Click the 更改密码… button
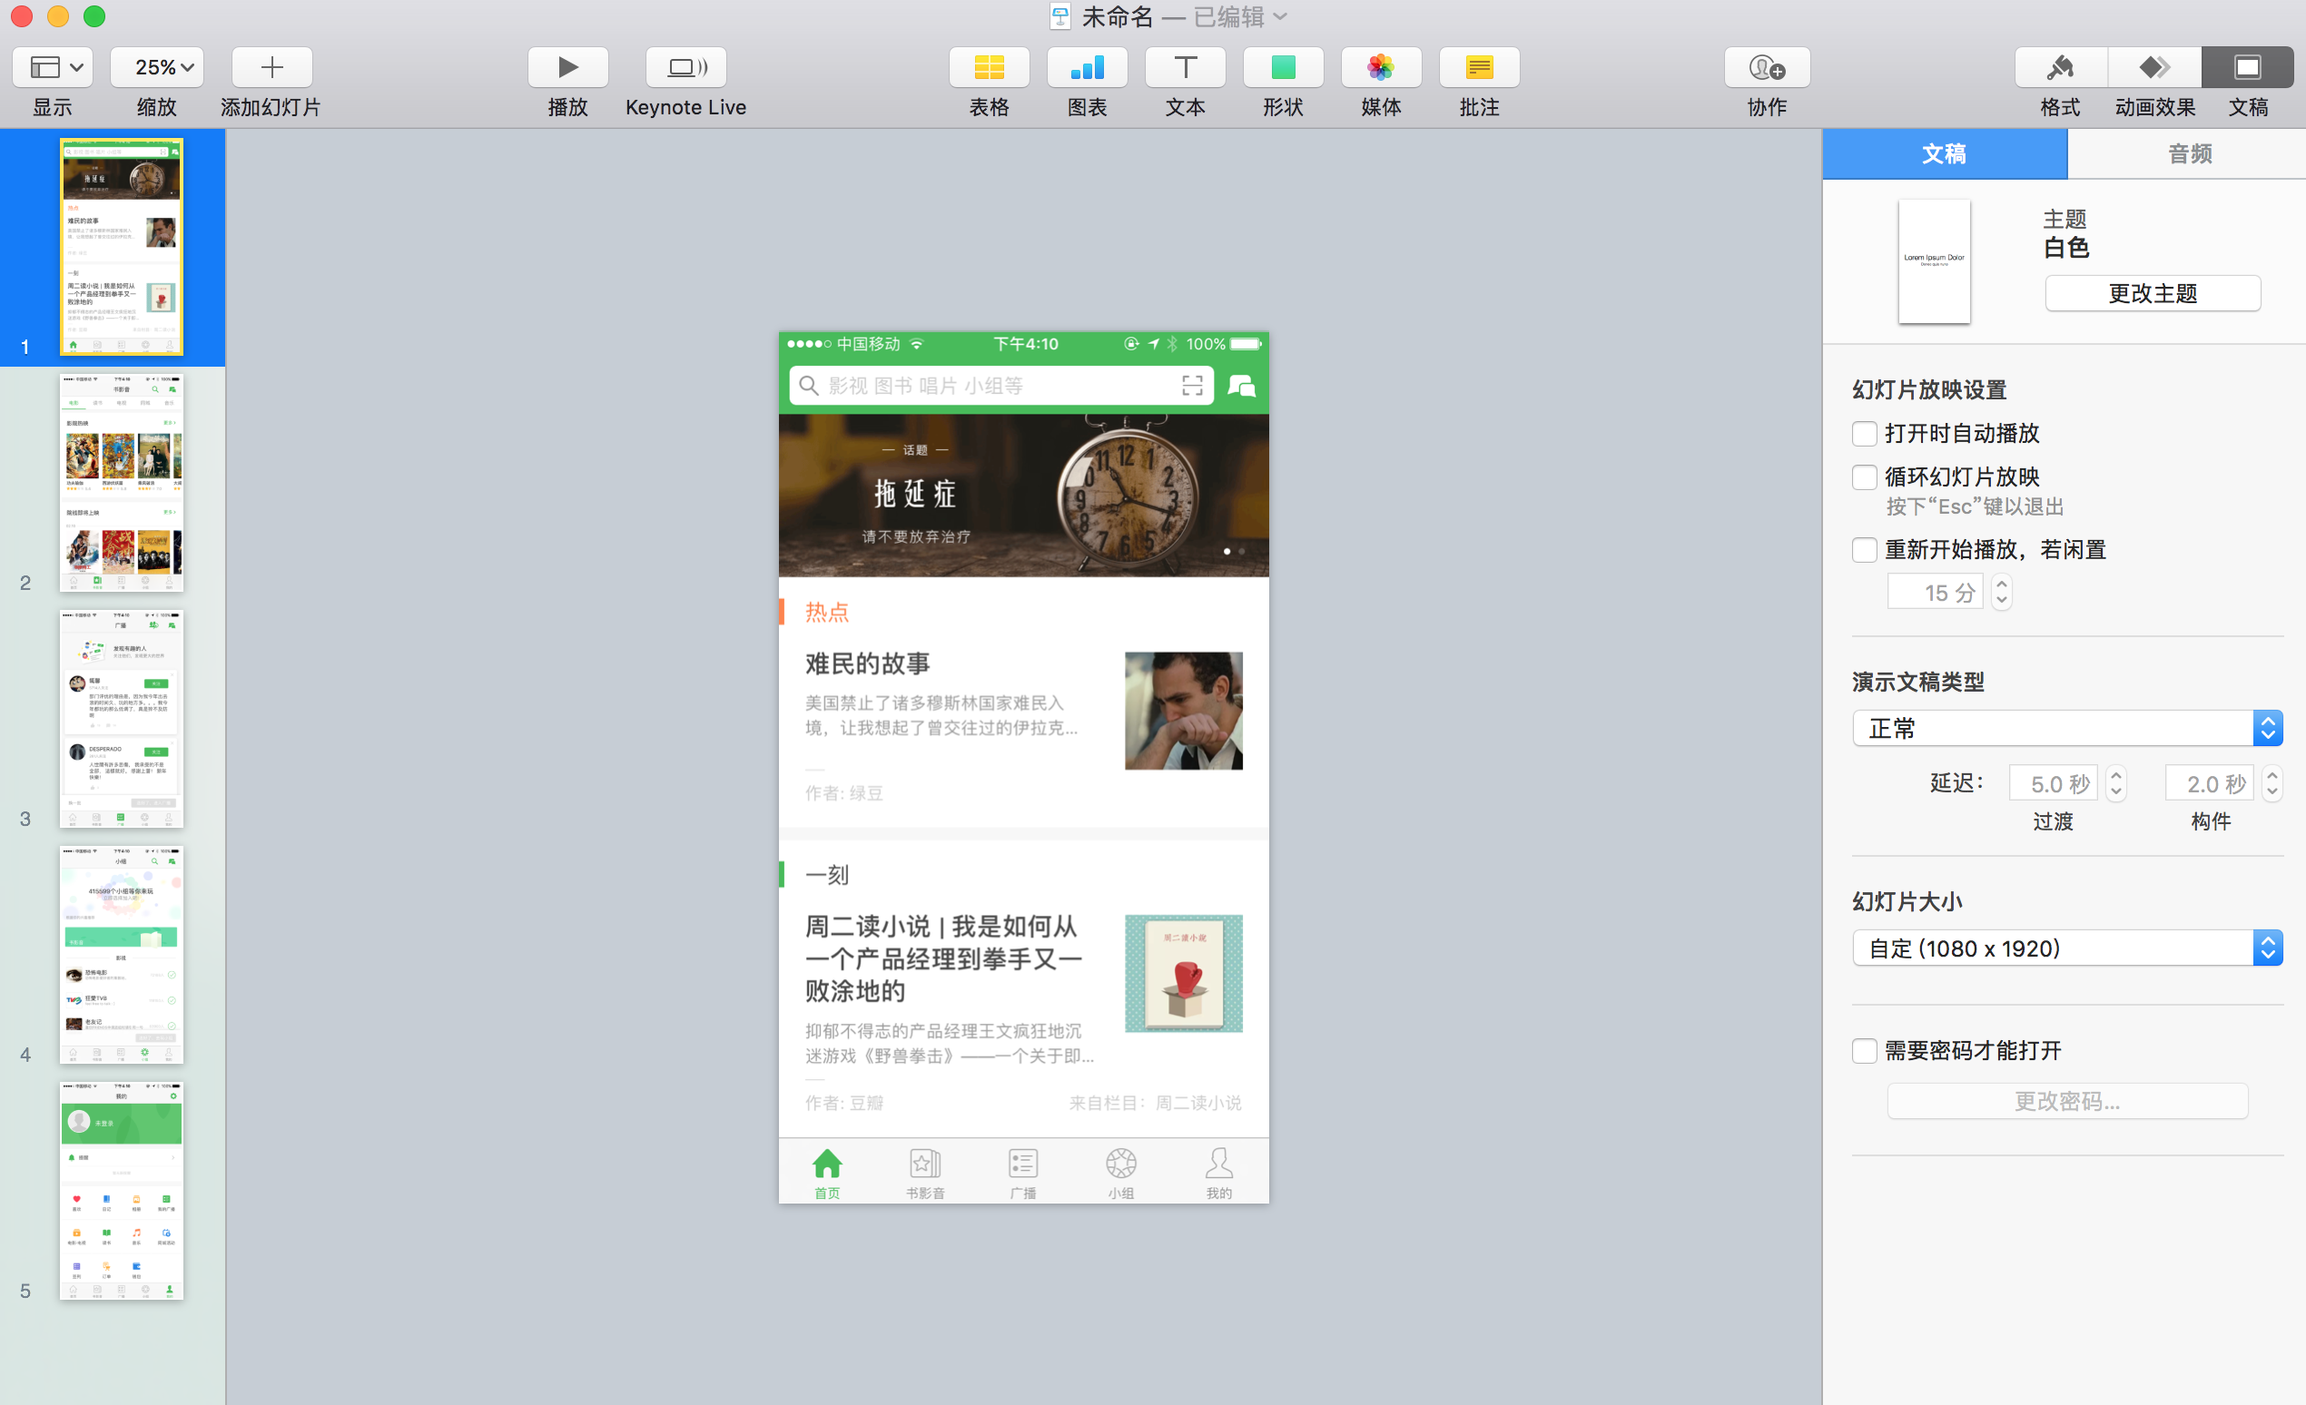Screen dimensions: 2306x1405 [x=2067, y=1102]
